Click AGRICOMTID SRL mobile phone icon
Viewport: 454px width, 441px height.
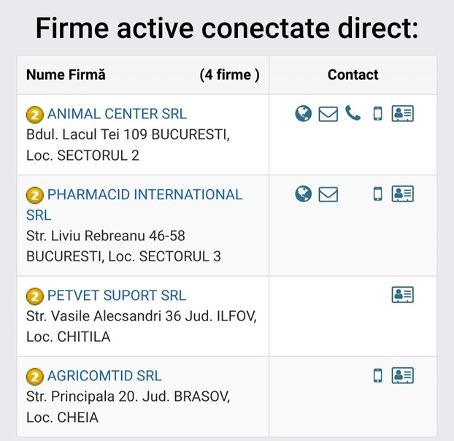click(x=377, y=375)
